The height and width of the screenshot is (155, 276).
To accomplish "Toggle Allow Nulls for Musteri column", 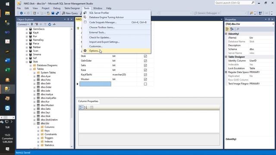I will point(145,79).
